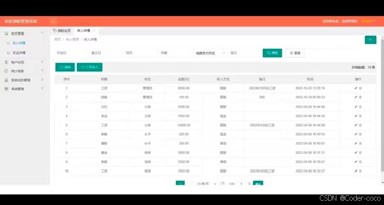Image resolution: width=384 pixels, height=205 pixels.
Task: Click the 666 remark cell
Action: pyautogui.click(x=262, y=97)
